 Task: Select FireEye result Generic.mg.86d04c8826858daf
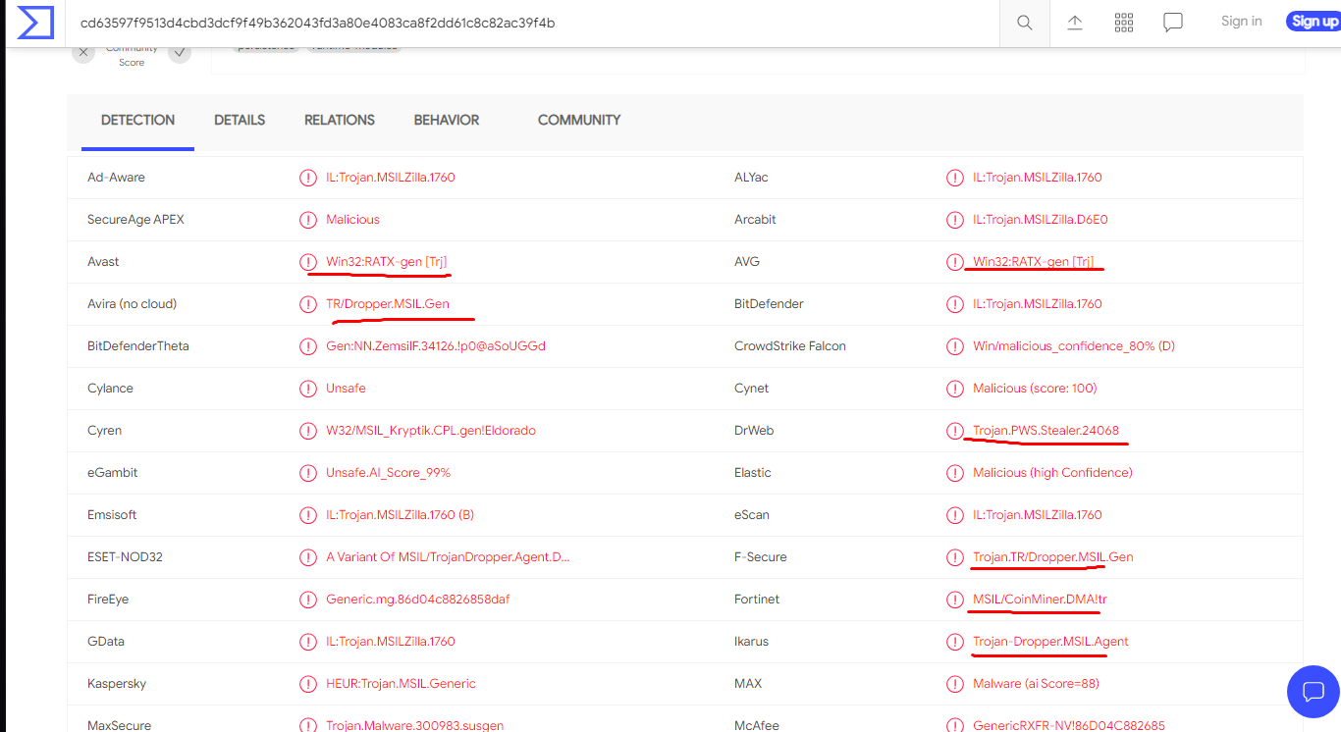(417, 600)
